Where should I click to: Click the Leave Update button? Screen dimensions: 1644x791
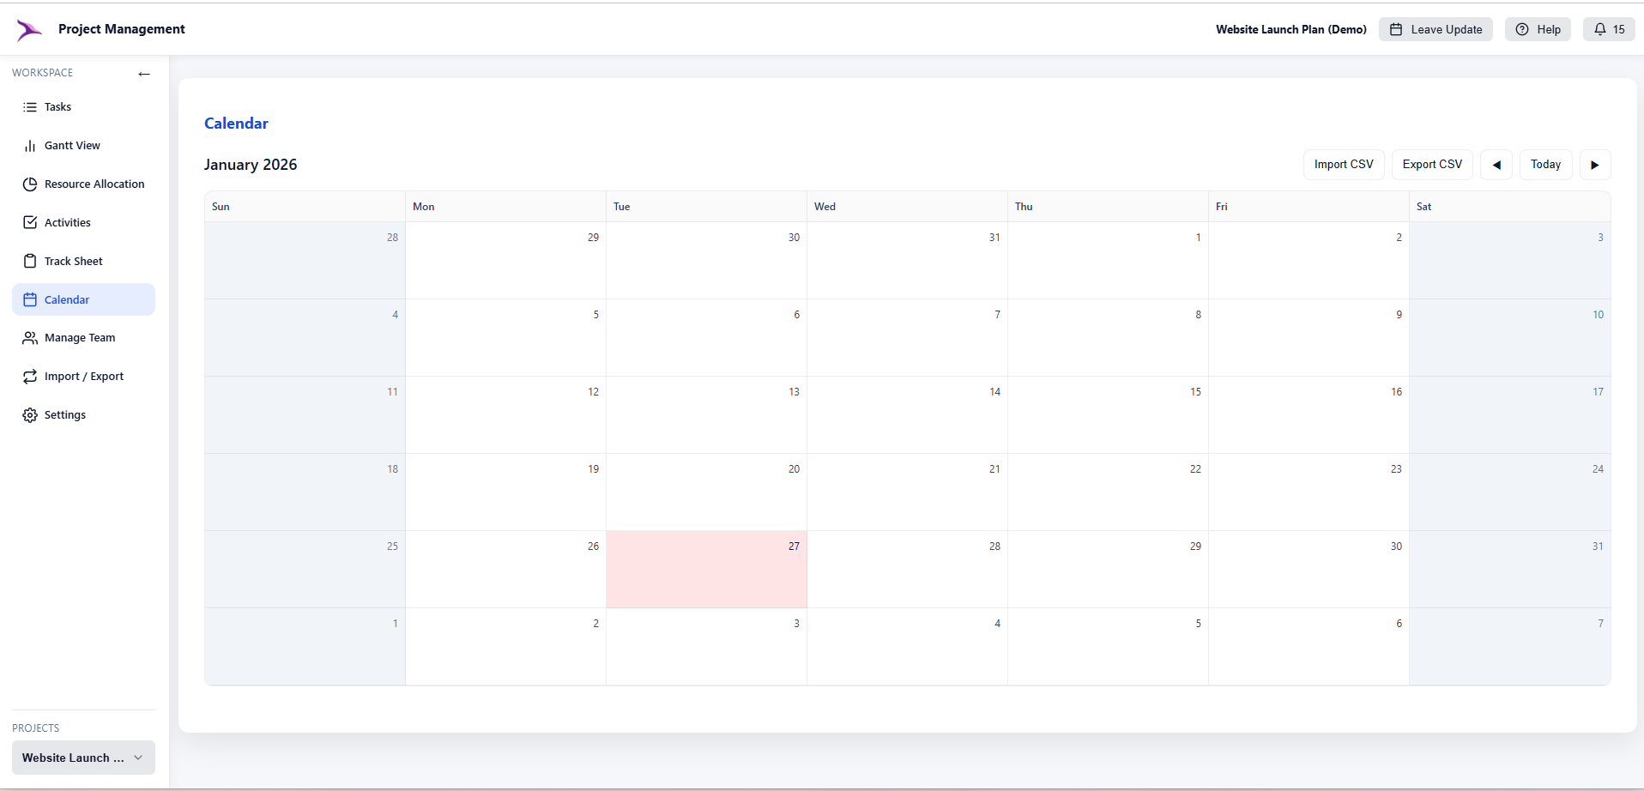pyautogui.click(x=1435, y=28)
